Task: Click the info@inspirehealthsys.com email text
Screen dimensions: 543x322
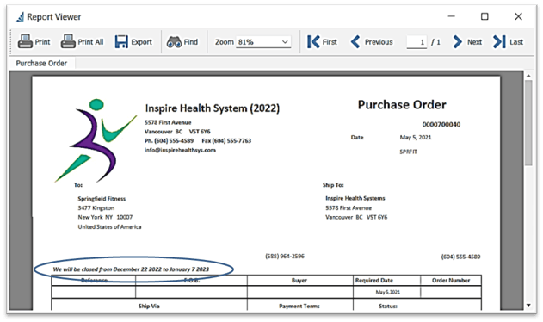Action: tap(180, 150)
